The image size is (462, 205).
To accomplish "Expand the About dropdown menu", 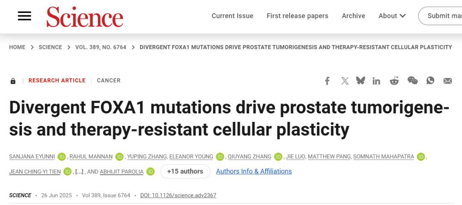I will pyautogui.click(x=392, y=16).
